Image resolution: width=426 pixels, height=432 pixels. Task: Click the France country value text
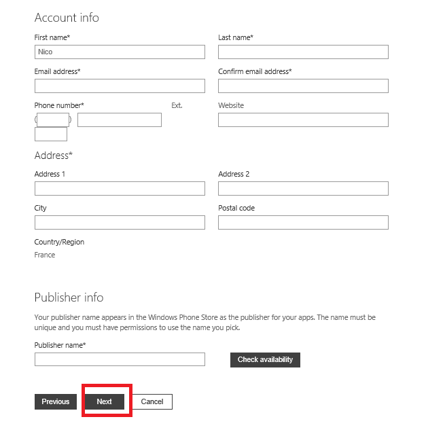(x=45, y=255)
